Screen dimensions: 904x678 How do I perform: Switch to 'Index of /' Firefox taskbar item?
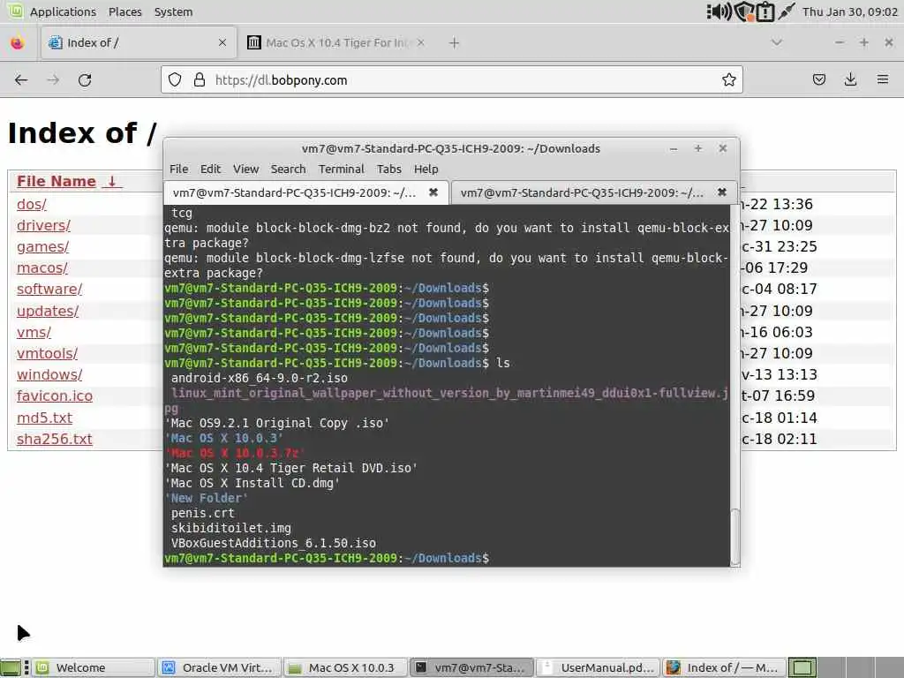(724, 667)
